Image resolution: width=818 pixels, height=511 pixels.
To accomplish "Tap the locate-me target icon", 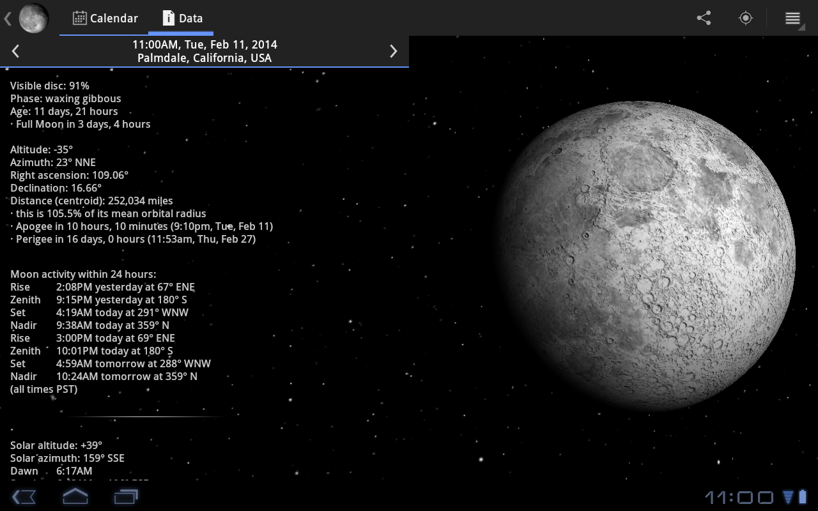I will [x=745, y=18].
